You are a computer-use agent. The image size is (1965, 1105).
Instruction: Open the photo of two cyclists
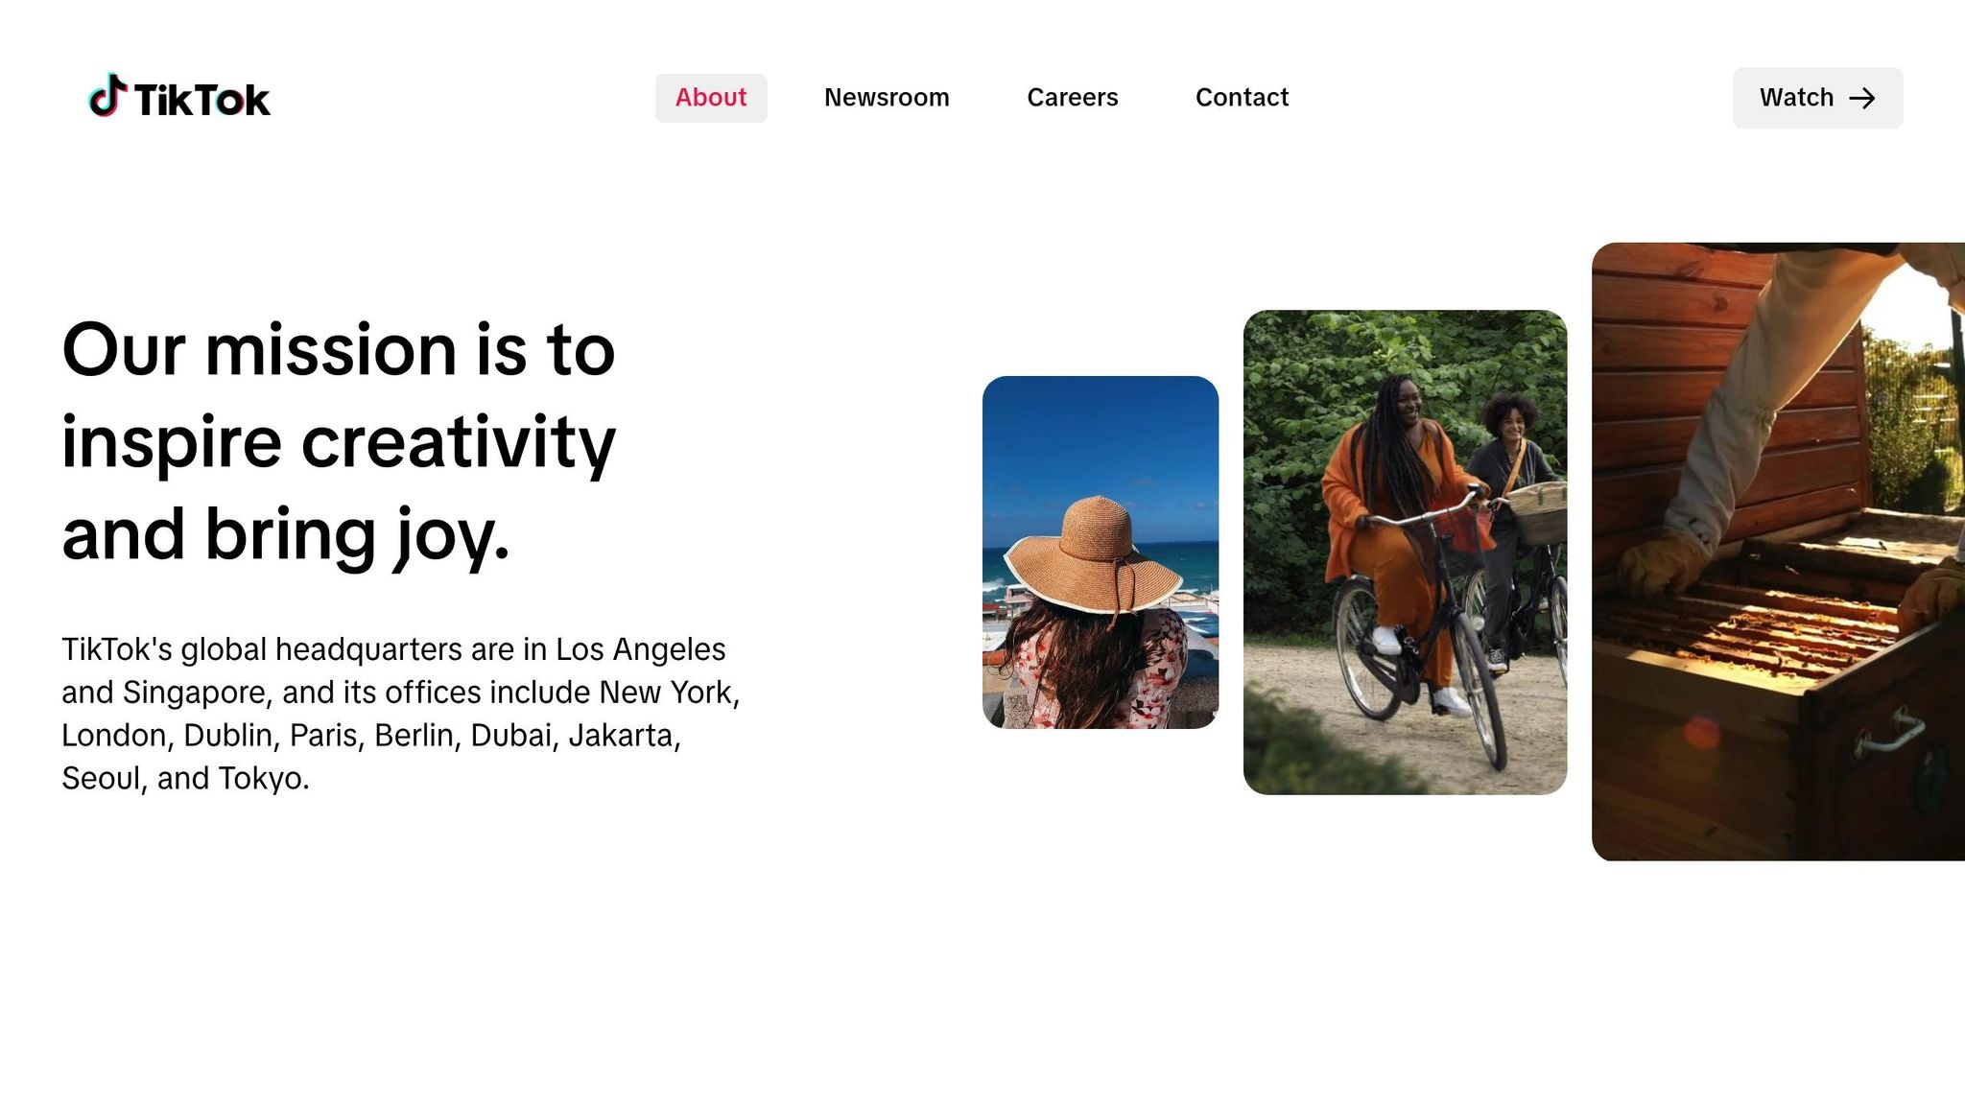coord(1405,552)
